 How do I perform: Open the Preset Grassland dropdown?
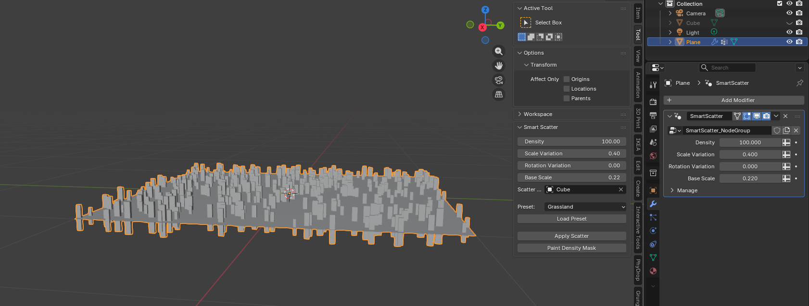[x=586, y=207]
